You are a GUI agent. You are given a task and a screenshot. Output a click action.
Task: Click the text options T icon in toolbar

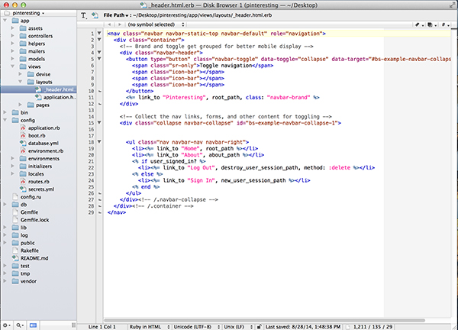(x=84, y=15)
